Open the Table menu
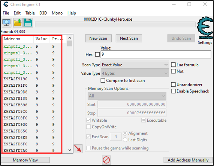The width and height of the screenshot is (214, 166). [30, 13]
